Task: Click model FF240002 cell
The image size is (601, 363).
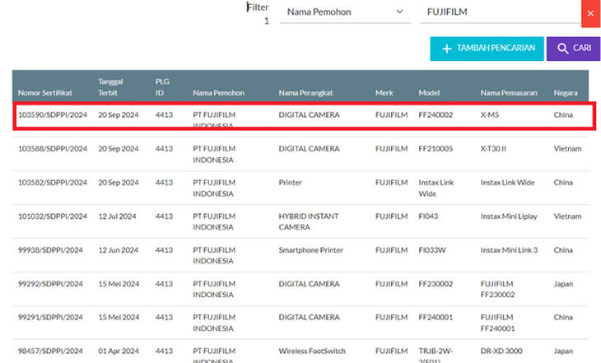Action: tap(436, 114)
